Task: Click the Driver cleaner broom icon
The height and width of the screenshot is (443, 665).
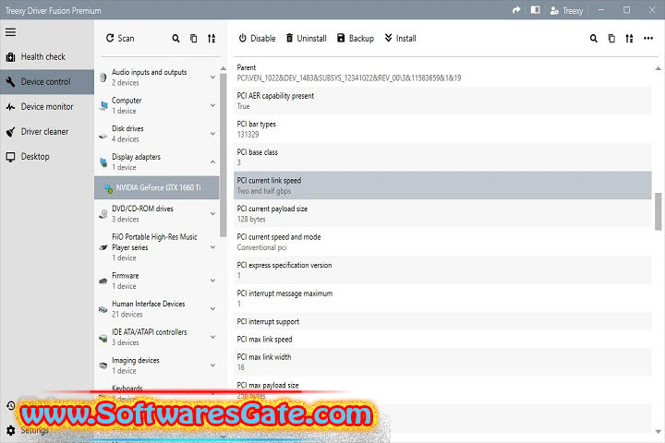Action: tap(10, 132)
